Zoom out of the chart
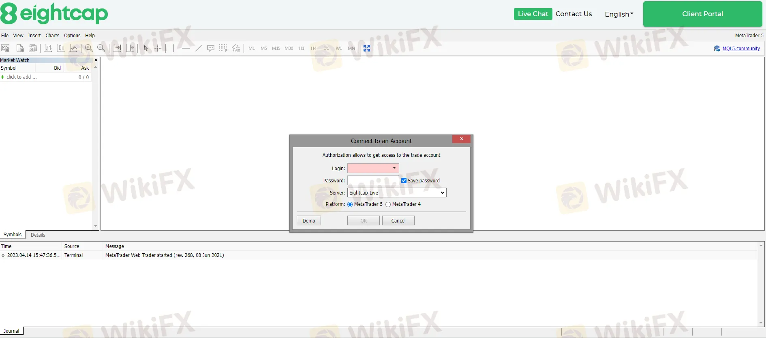Screen dimensions: 766x338 point(101,48)
